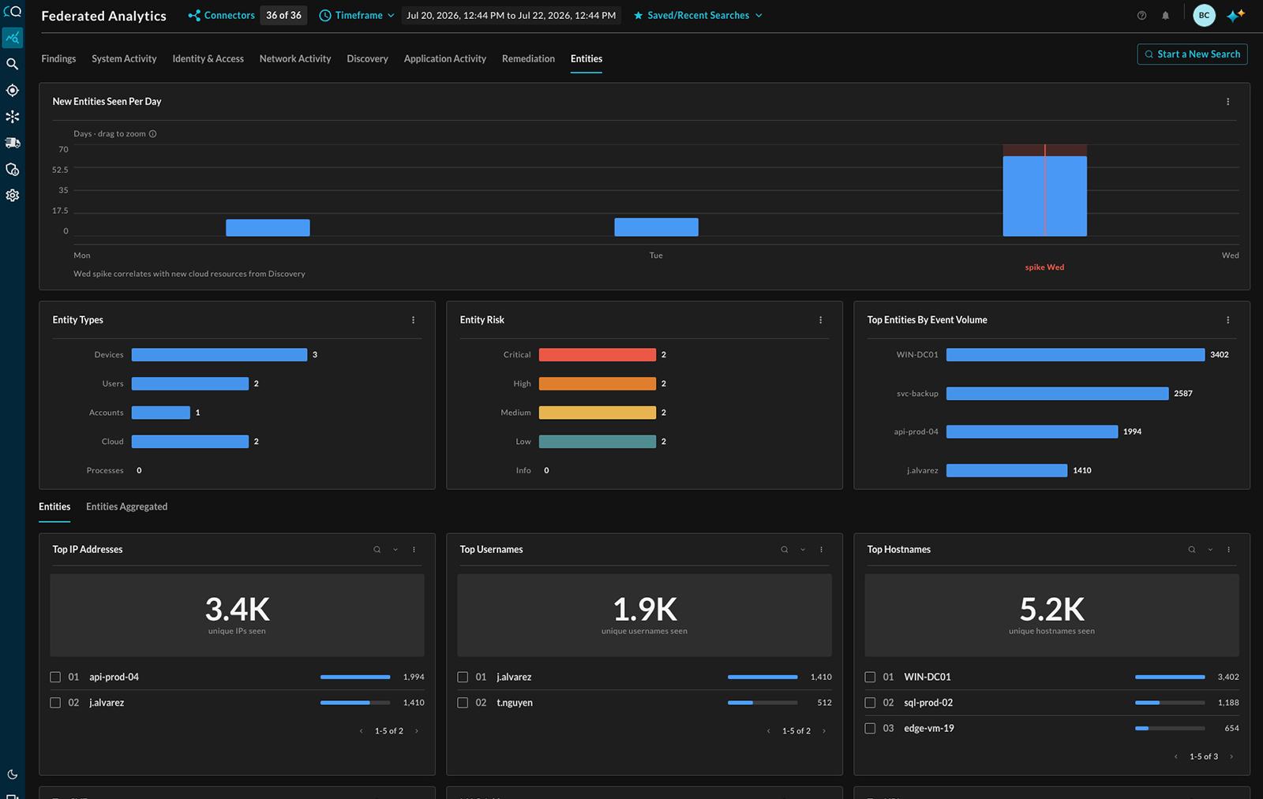Open Entity Risk panel options menu
The width and height of the screenshot is (1263, 799).
point(820,320)
